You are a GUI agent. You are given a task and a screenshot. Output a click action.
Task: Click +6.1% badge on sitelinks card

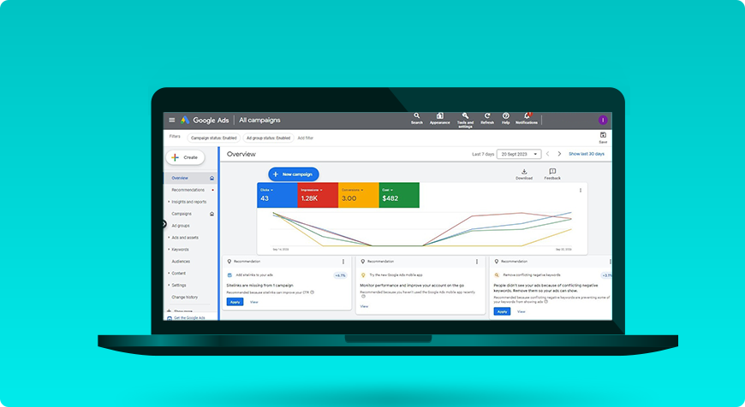coord(340,275)
